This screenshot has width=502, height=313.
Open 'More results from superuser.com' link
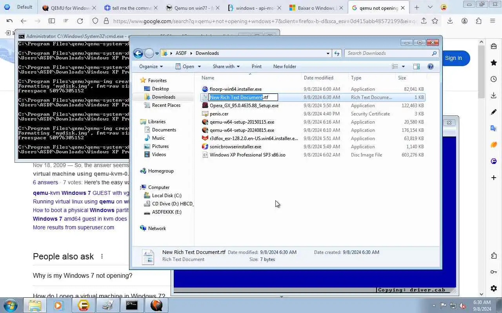(x=73, y=227)
